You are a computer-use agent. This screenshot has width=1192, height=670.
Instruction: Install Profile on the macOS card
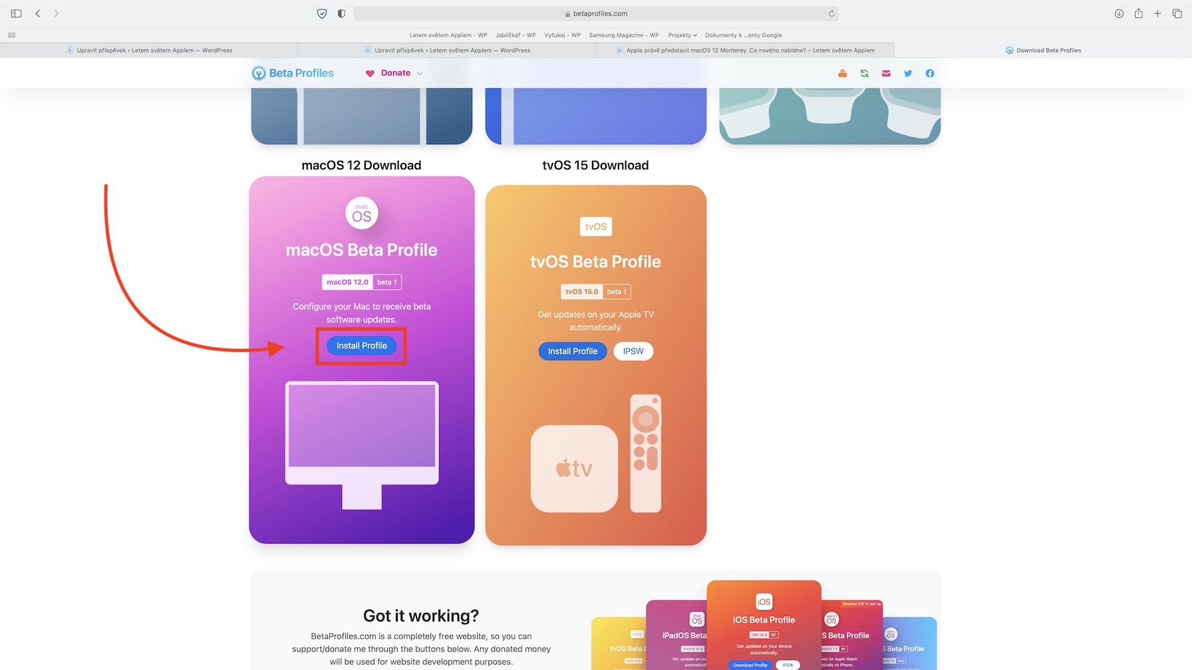point(362,346)
